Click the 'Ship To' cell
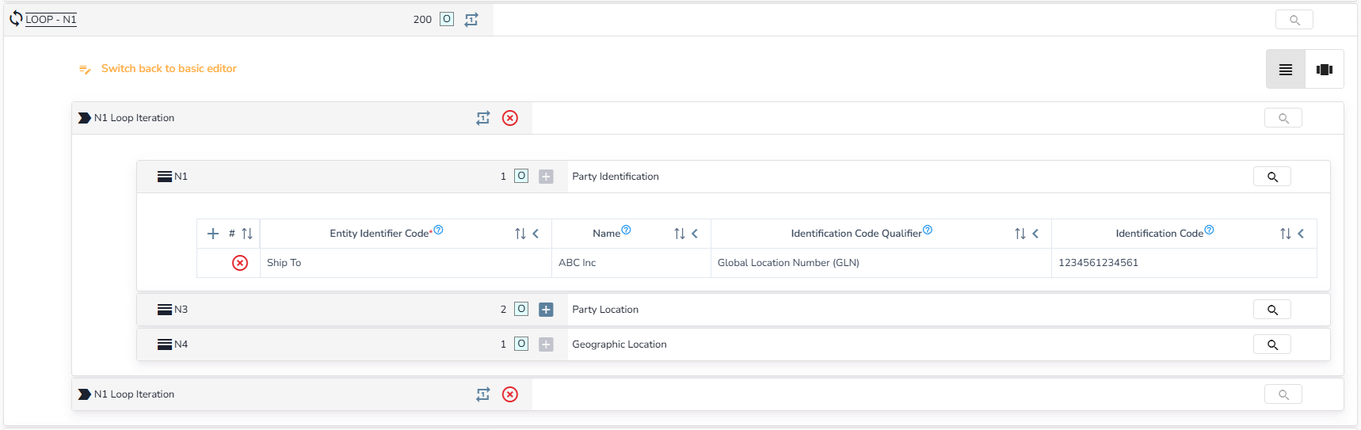 click(406, 263)
